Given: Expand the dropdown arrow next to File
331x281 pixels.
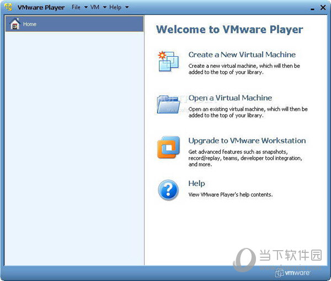Looking at the screenshot, I should tap(86, 7).
